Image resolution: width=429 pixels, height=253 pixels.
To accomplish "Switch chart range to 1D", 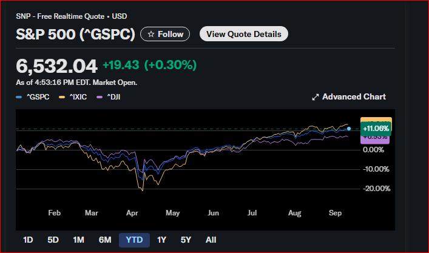I will point(28,240).
